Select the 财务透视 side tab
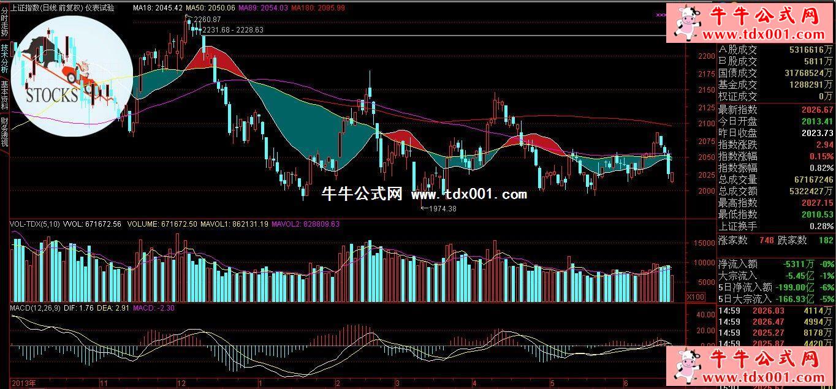 pyautogui.click(x=4, y=132)
